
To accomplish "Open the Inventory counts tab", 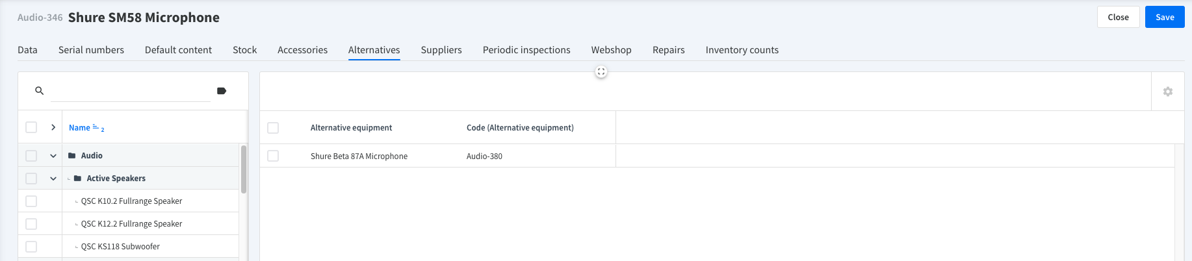I will coord(742,50).
